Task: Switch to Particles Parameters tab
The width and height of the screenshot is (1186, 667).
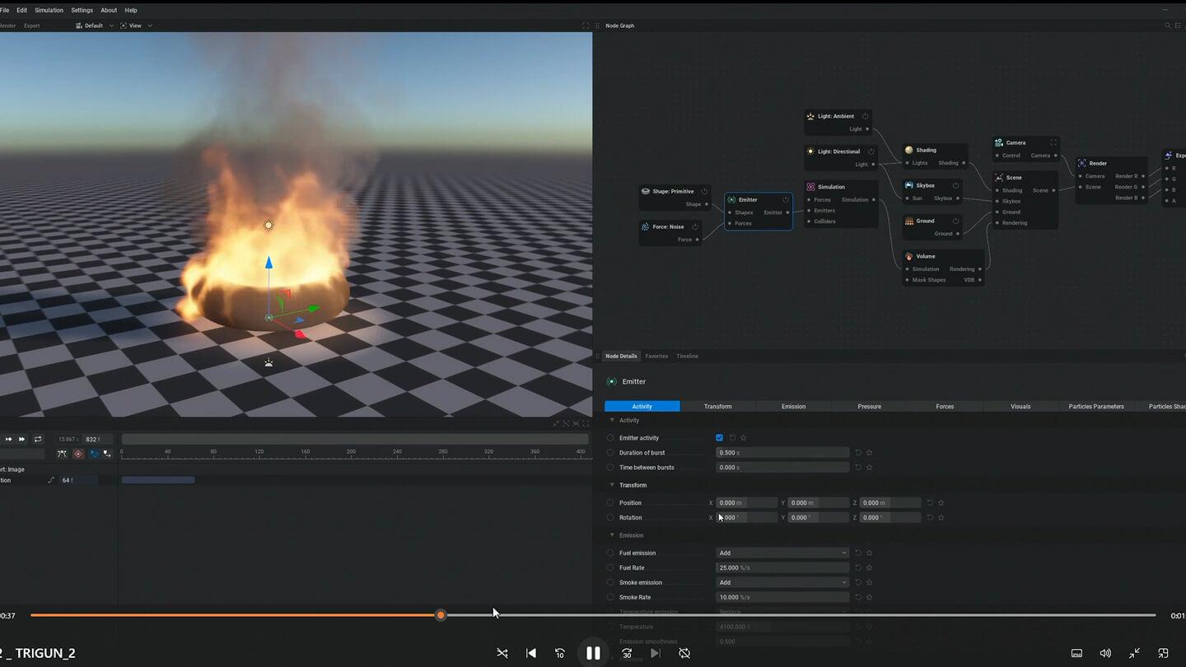Action: (x=1096, y=406)
